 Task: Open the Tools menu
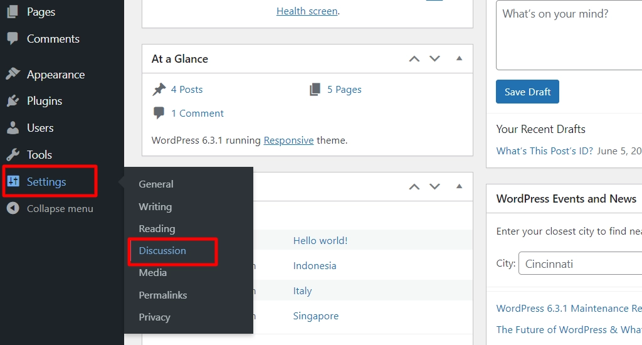pyautogui.click(x=39, y=154)
